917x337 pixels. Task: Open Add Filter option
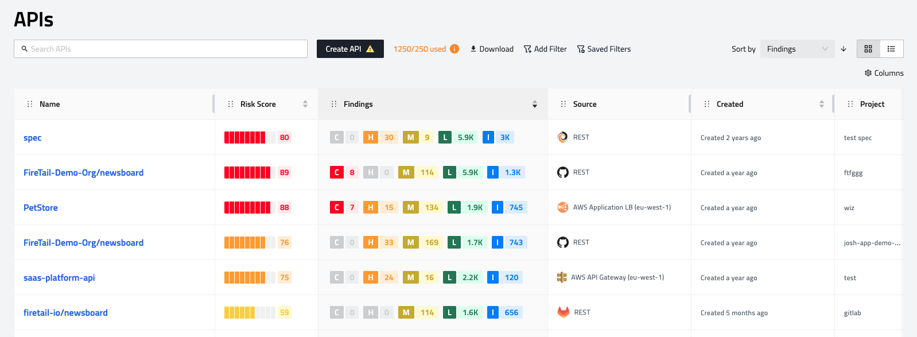pos(545,49)
